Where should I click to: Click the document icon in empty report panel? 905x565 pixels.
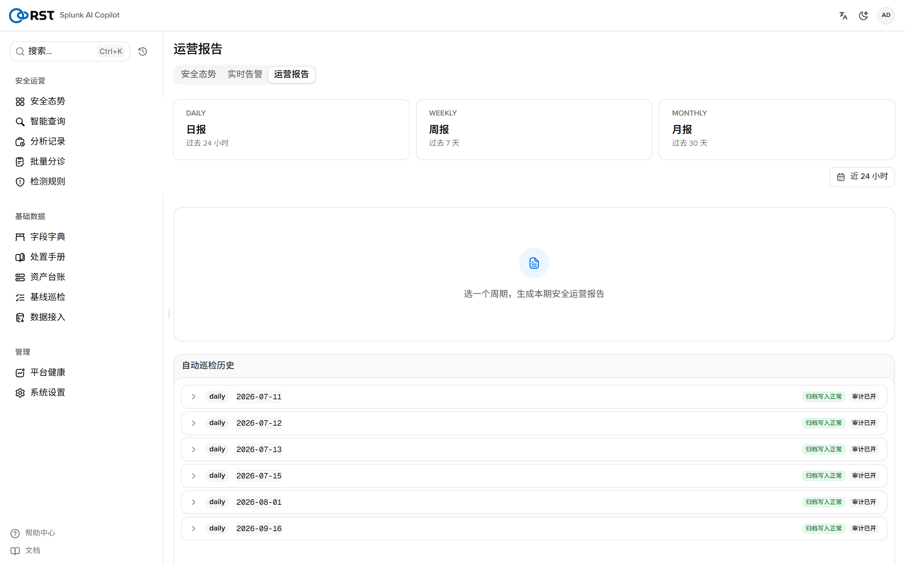[534, 263]
